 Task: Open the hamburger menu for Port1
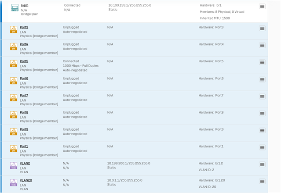click(x=262, y=147)
